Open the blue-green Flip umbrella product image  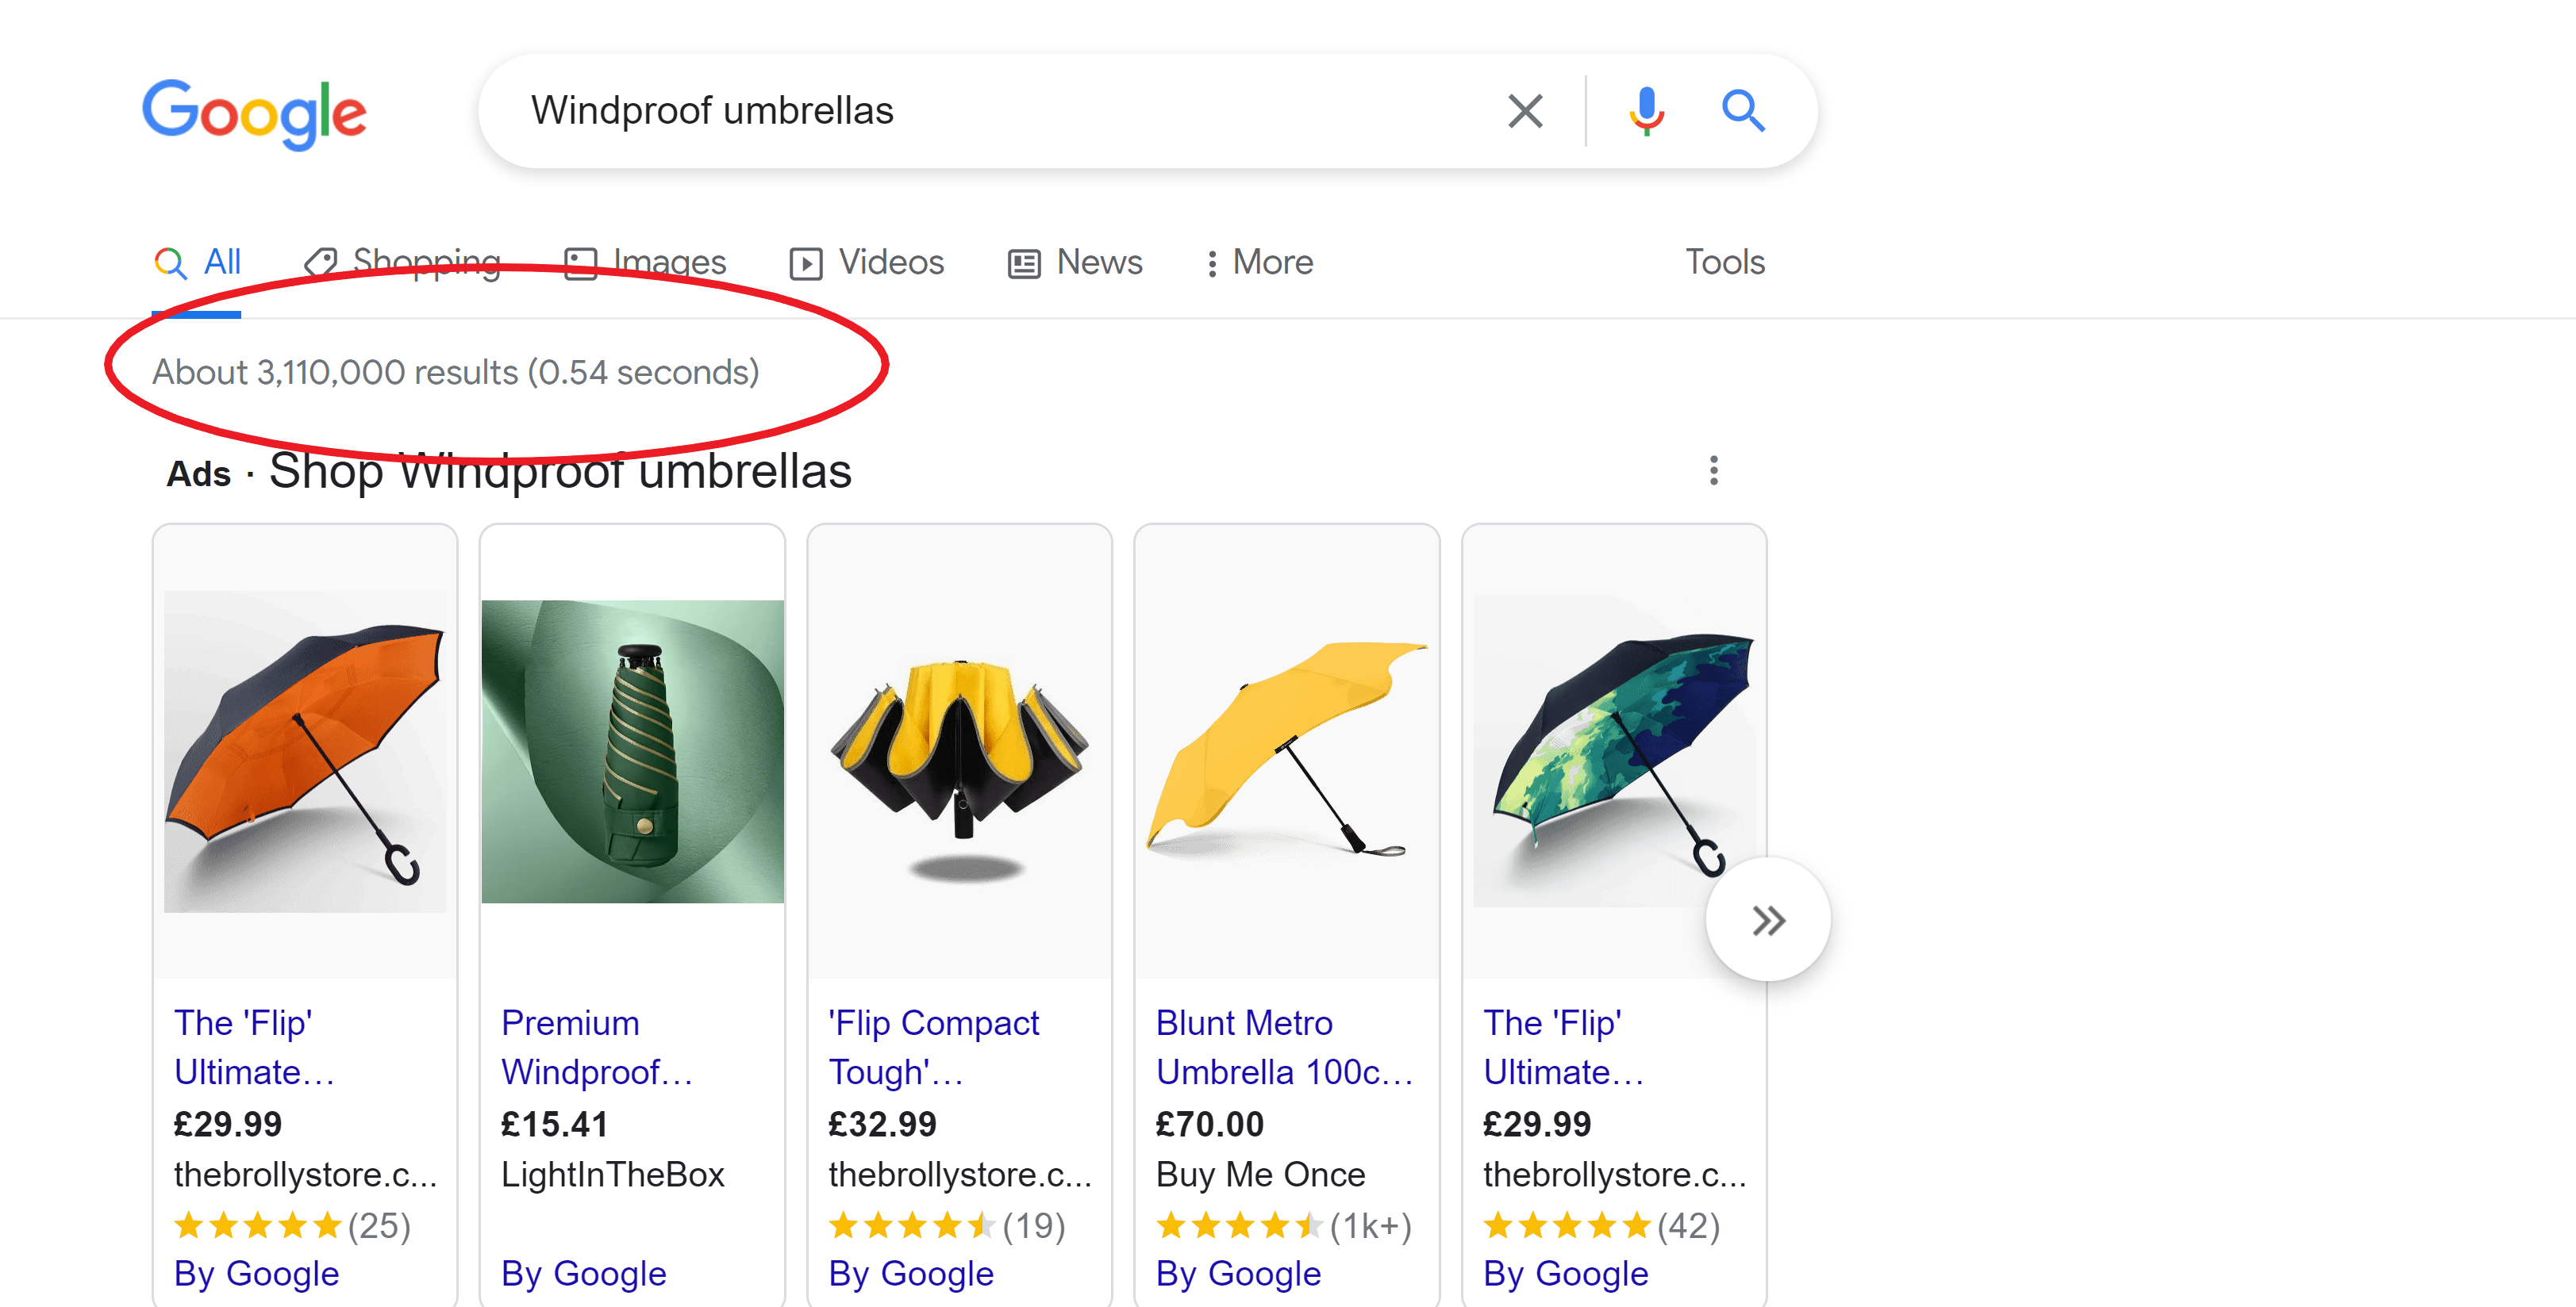coord(1614,751)
